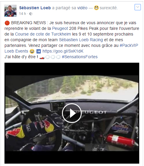Click the blue right arrow emoji

pos(39,51)
